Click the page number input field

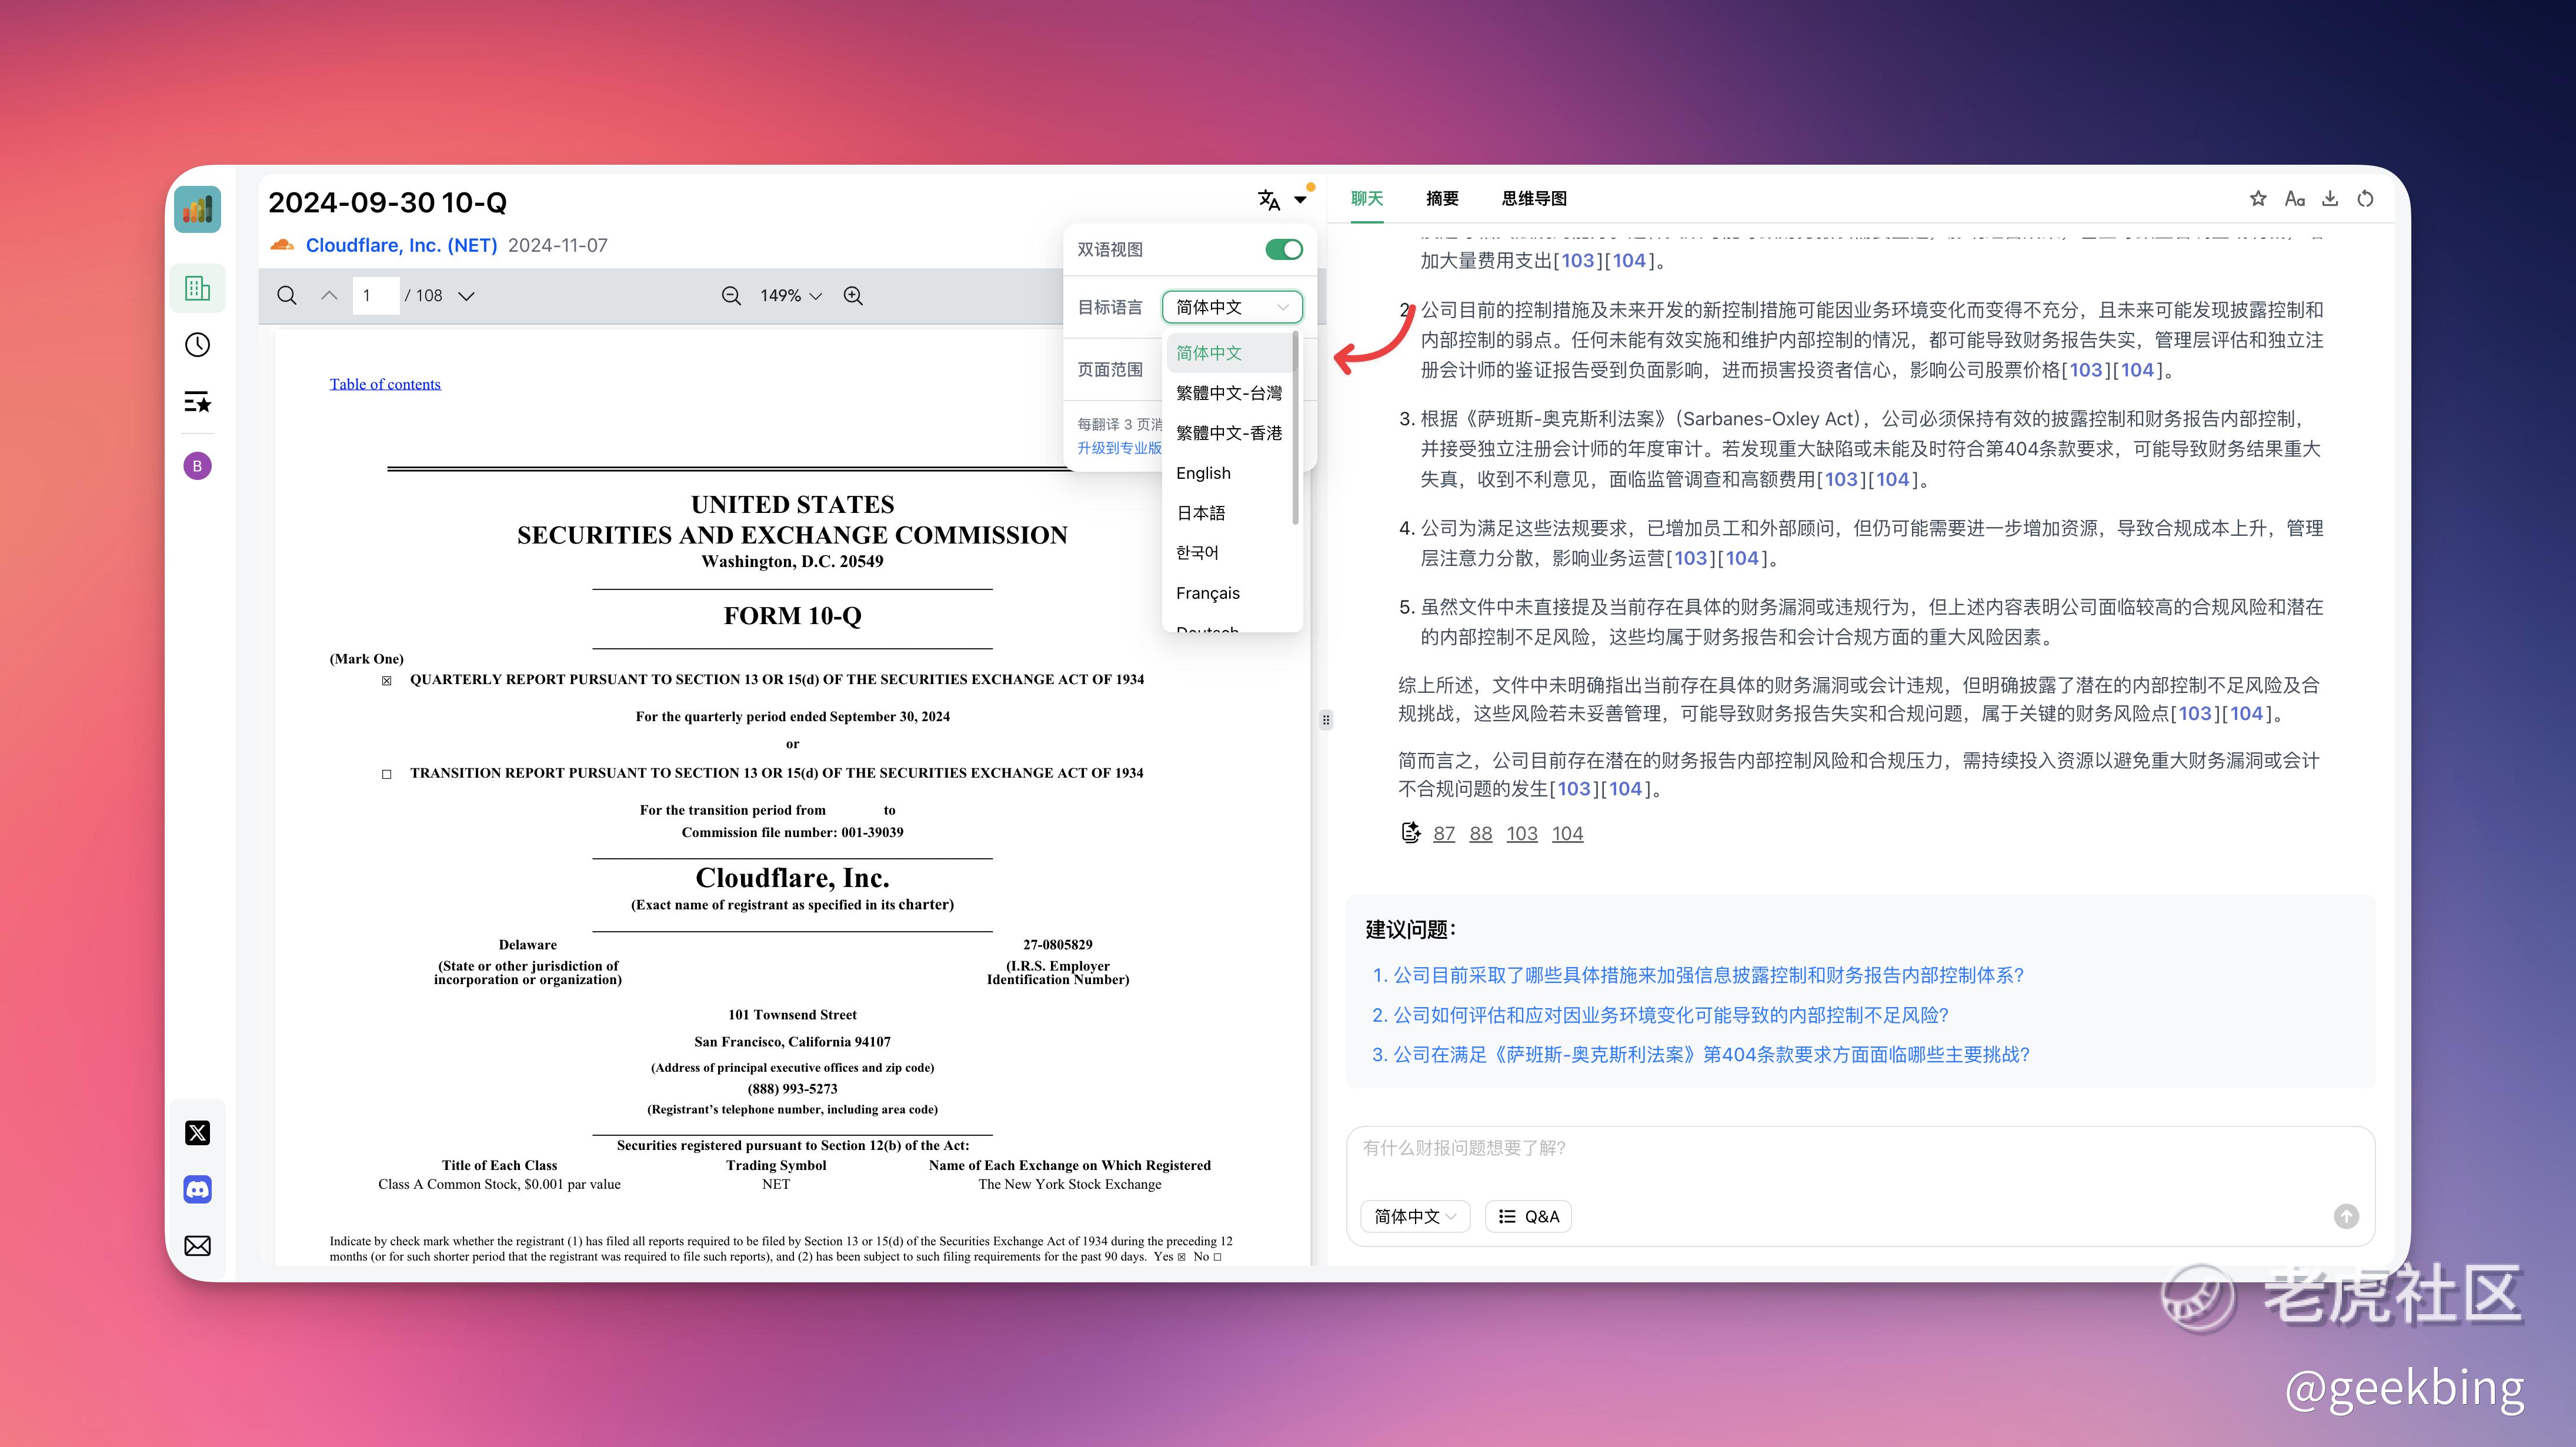375,296
